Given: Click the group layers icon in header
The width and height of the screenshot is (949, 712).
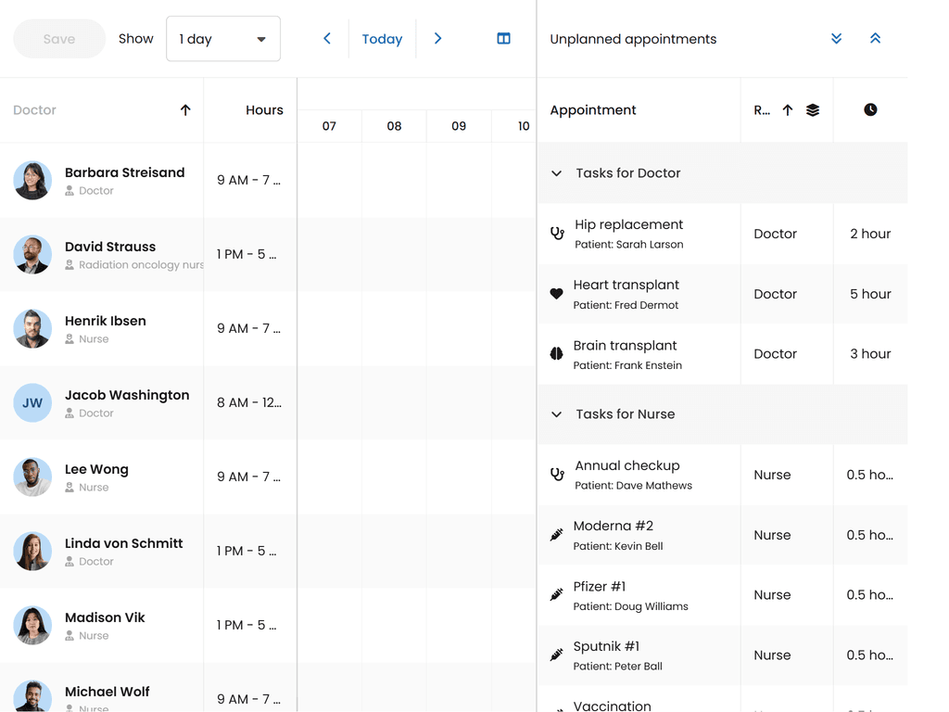Looking at the screenshot, I should click(x=813, y=110).
